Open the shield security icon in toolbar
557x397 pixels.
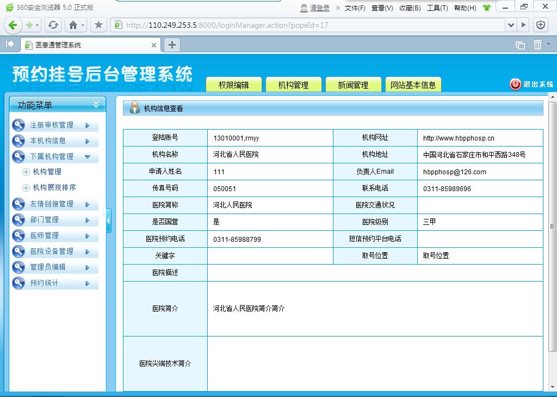tap(541, 25)
